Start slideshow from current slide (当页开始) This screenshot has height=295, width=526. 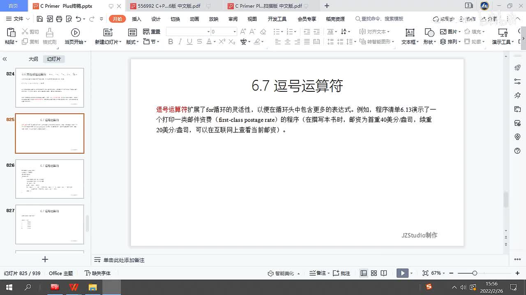(x=75, y=33)
